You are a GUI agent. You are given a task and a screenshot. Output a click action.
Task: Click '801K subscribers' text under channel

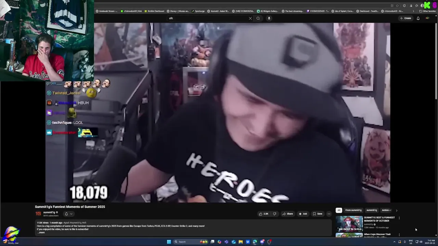coord(51,216)
